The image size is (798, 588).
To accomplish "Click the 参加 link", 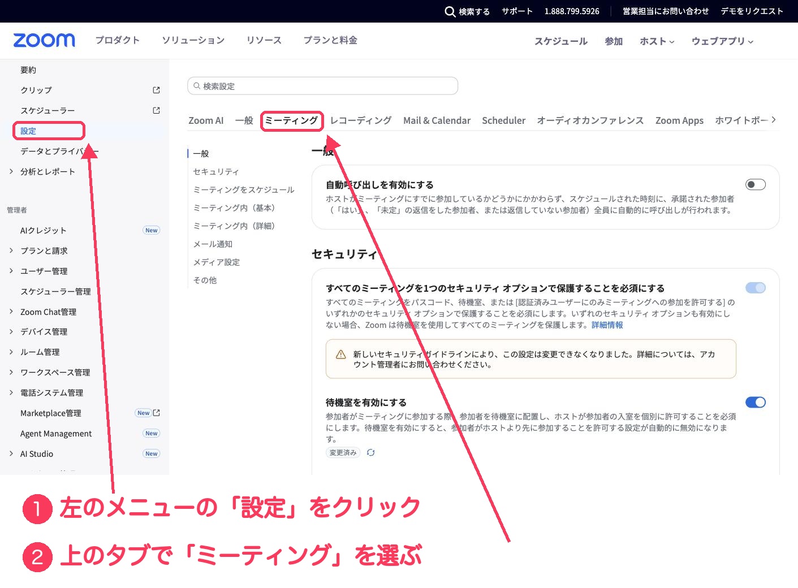I will [x=614, y=41].
